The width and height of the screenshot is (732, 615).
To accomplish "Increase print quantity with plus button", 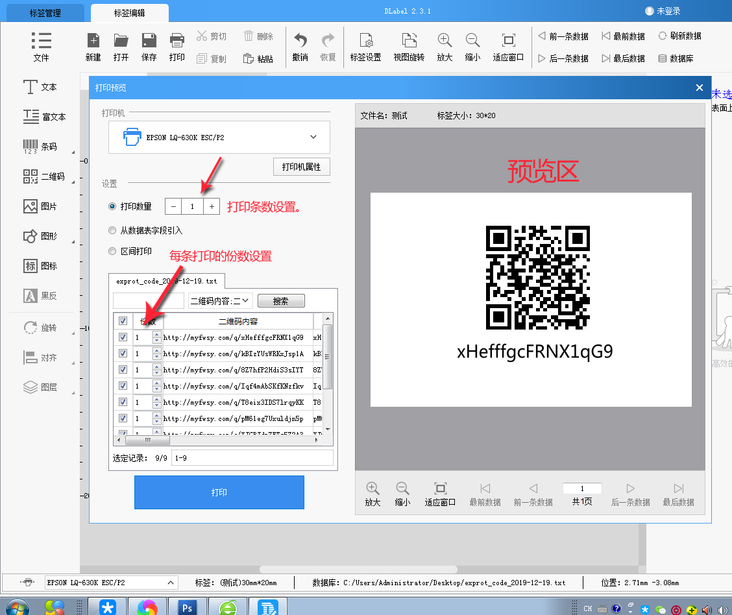I will (212, 206).
